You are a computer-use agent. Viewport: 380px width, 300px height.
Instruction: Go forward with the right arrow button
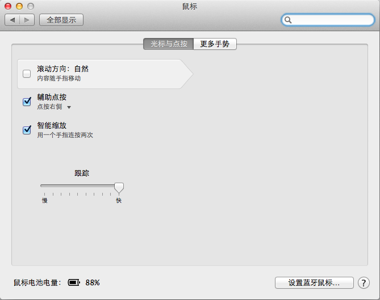27,20
